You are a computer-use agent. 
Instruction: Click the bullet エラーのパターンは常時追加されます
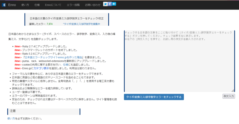point(34,96)
